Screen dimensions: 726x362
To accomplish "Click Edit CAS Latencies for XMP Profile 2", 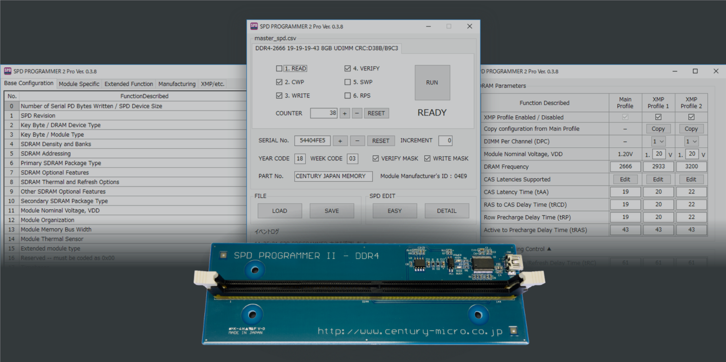I will click(x=691, y=179).
